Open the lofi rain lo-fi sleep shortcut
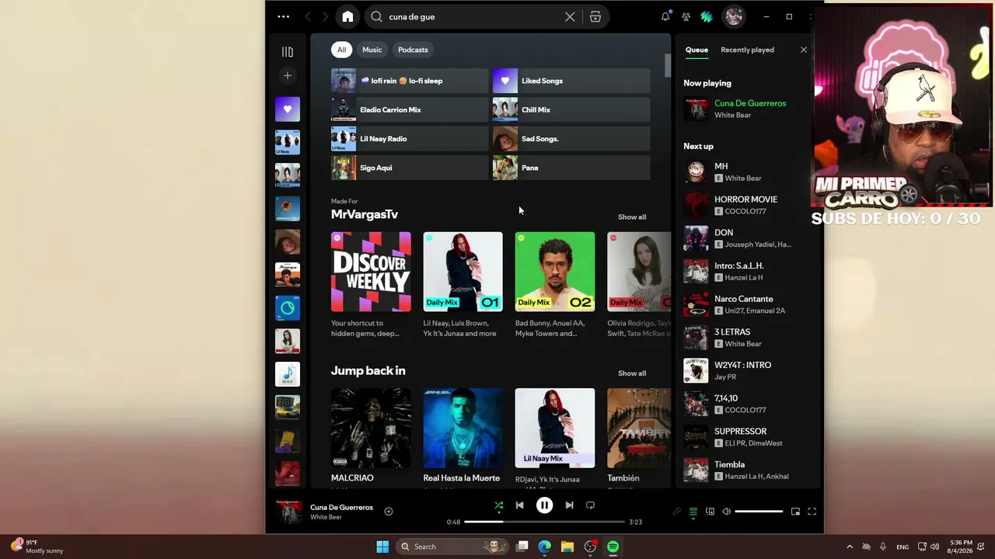Image resolution: width=995 pixels, height=559 pixels. (410, 81)
